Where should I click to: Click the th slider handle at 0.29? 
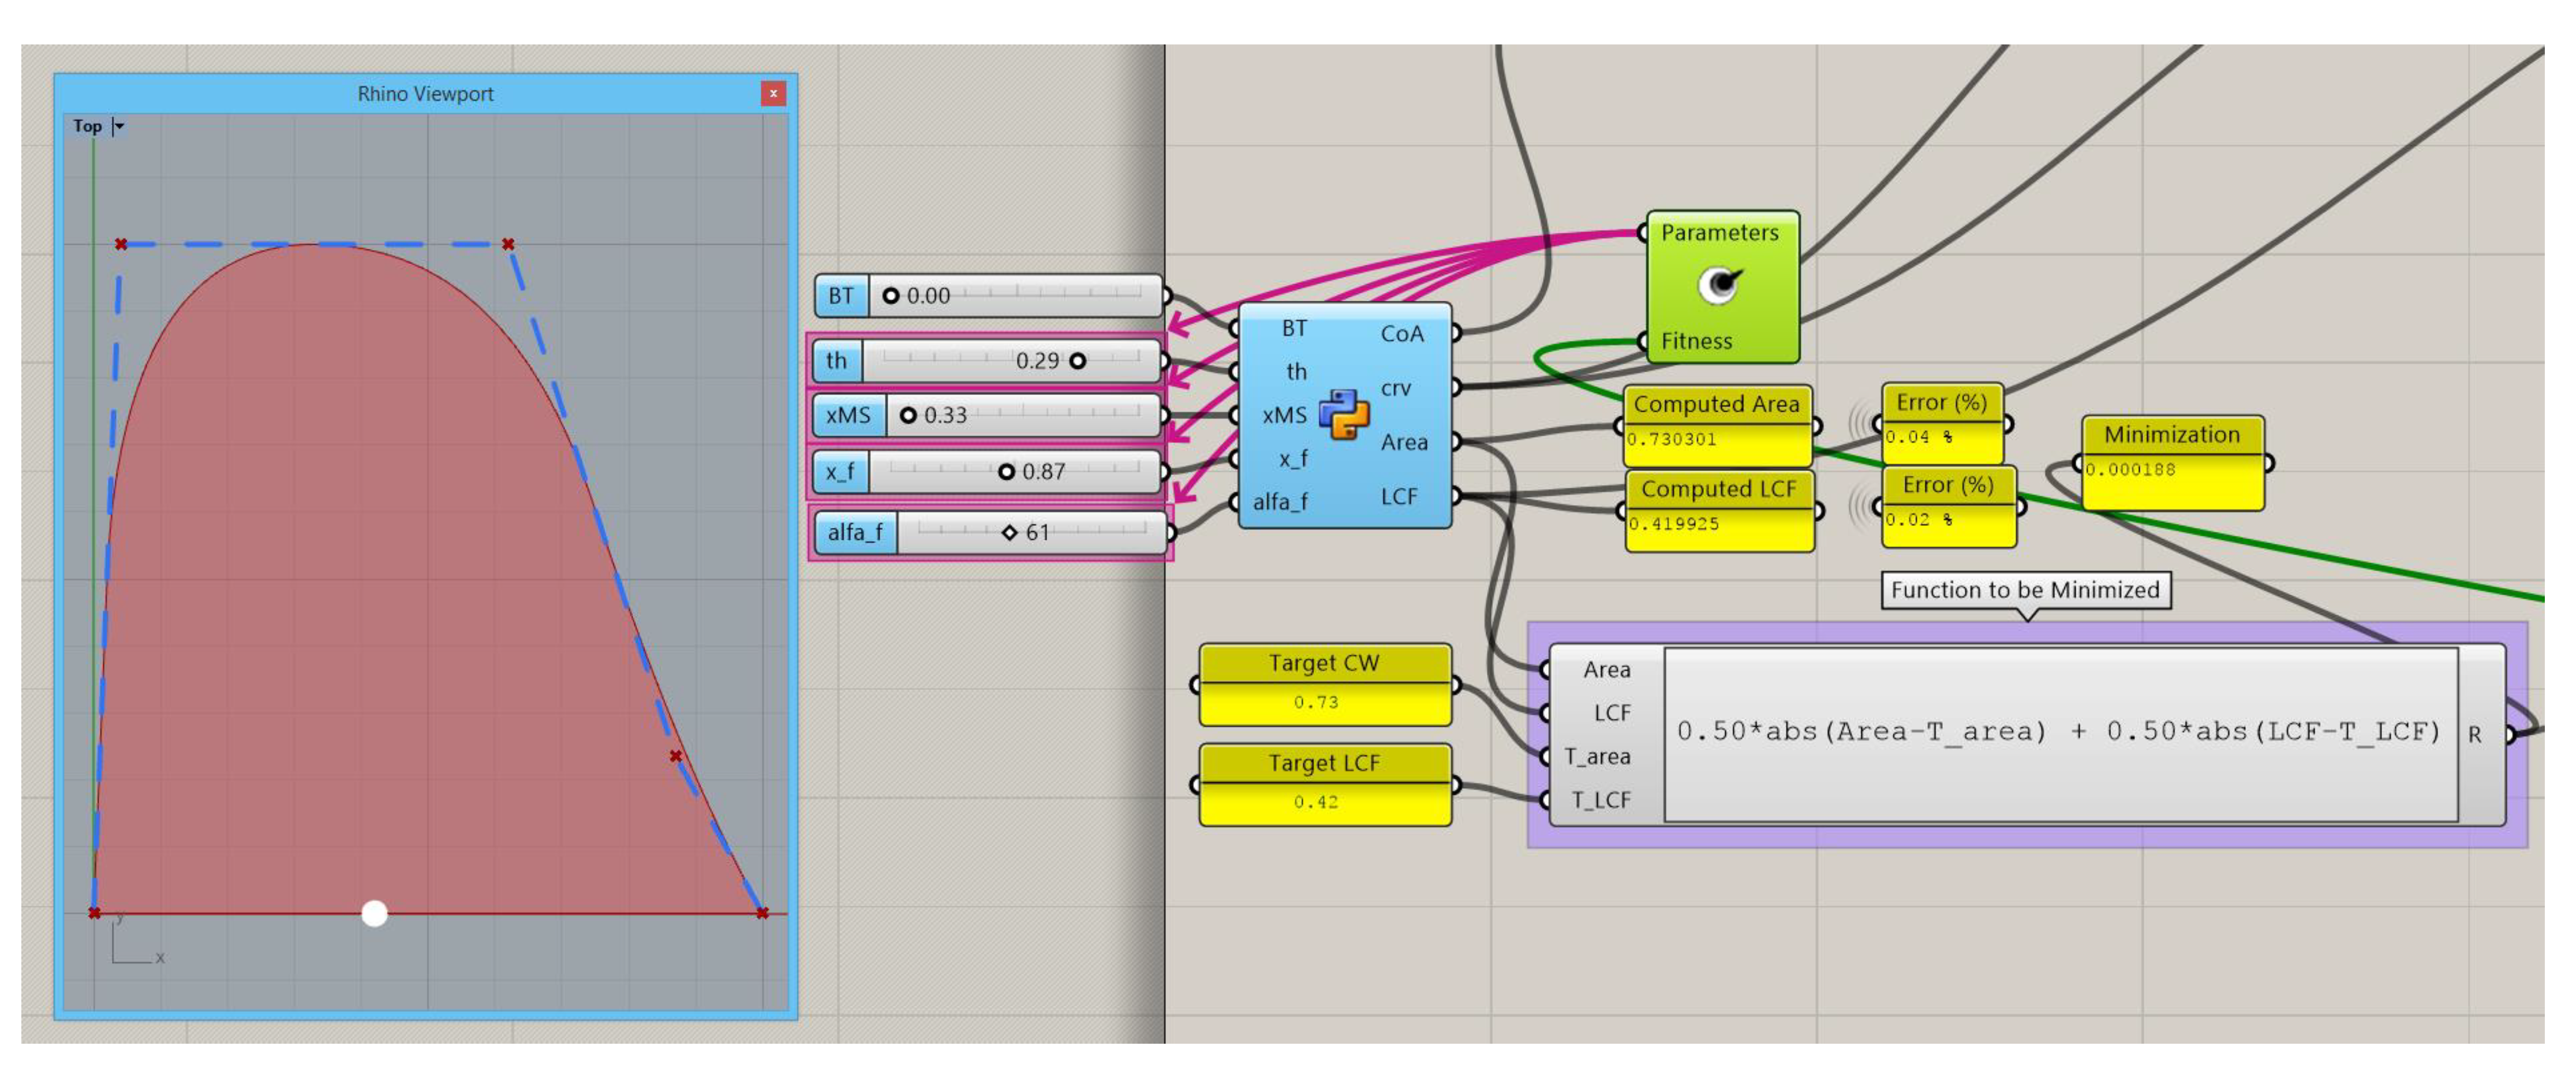click(1077, 361)
